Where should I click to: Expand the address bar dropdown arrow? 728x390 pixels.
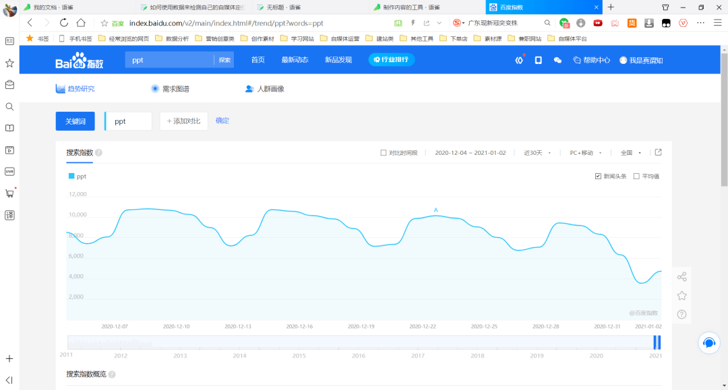pyautogui.click(x=439, y=23)
